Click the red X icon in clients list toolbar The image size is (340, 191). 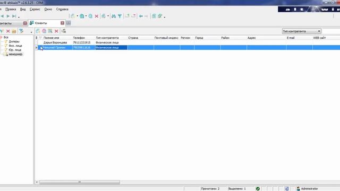[x=56, y=31]
